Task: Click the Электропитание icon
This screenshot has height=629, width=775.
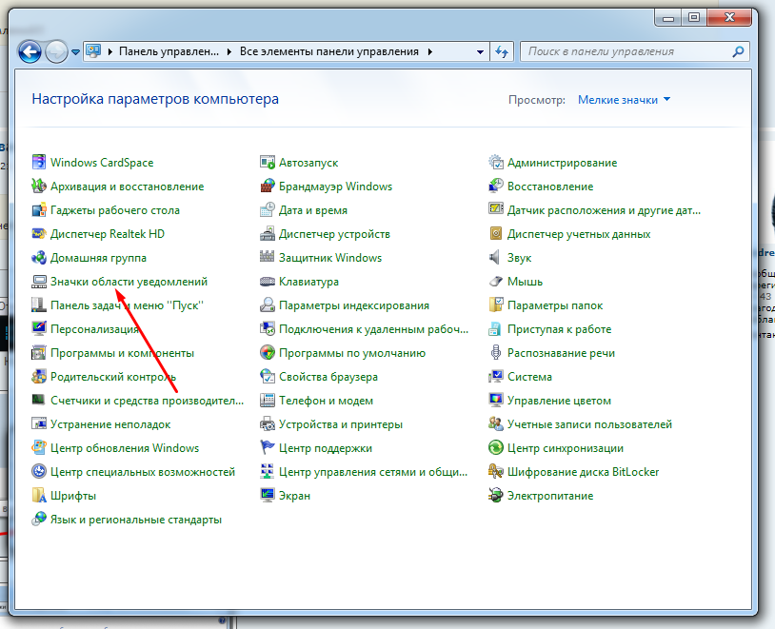Action: click(496, 495)
